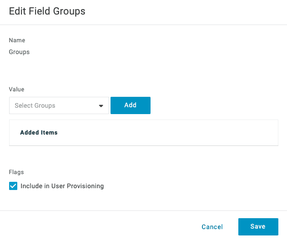Save the field group changes
This screenshot has height=240, width=287.
pyautogui.click(x=258, y=227)
